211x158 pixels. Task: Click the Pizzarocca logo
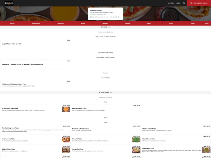(x=9, y=3)
